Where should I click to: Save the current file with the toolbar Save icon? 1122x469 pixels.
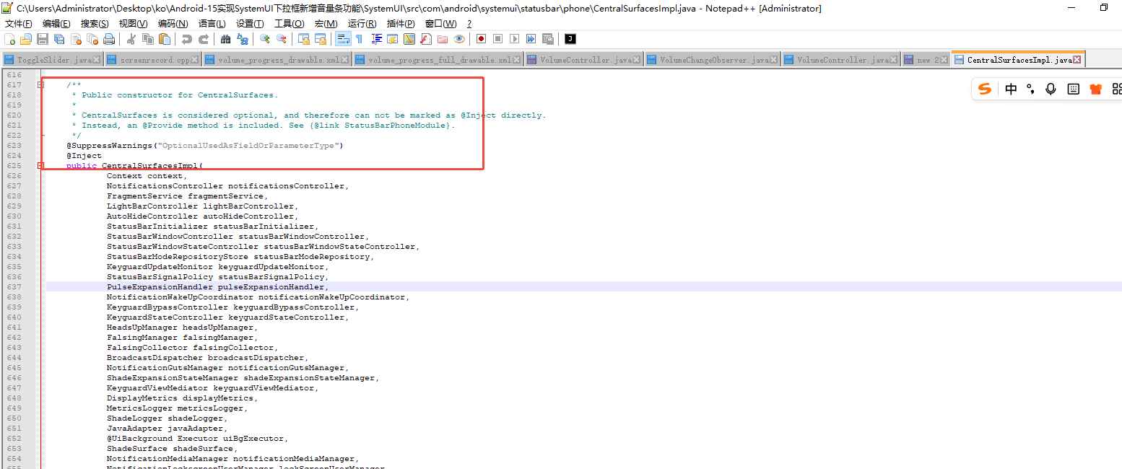click(43, 39)
